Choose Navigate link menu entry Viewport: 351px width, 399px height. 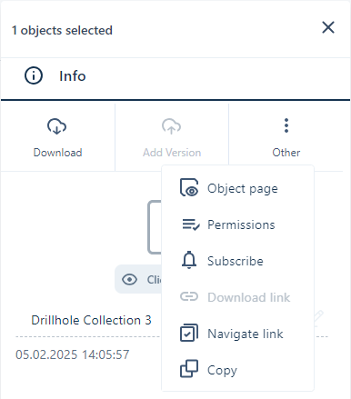pyautogui.click(x=237, y=334)
